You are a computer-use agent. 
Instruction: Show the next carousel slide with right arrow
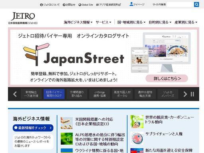coord(185,94)
